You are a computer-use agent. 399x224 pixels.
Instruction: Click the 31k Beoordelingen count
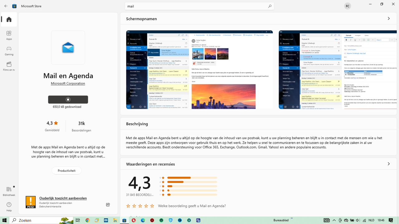(81, 126)
